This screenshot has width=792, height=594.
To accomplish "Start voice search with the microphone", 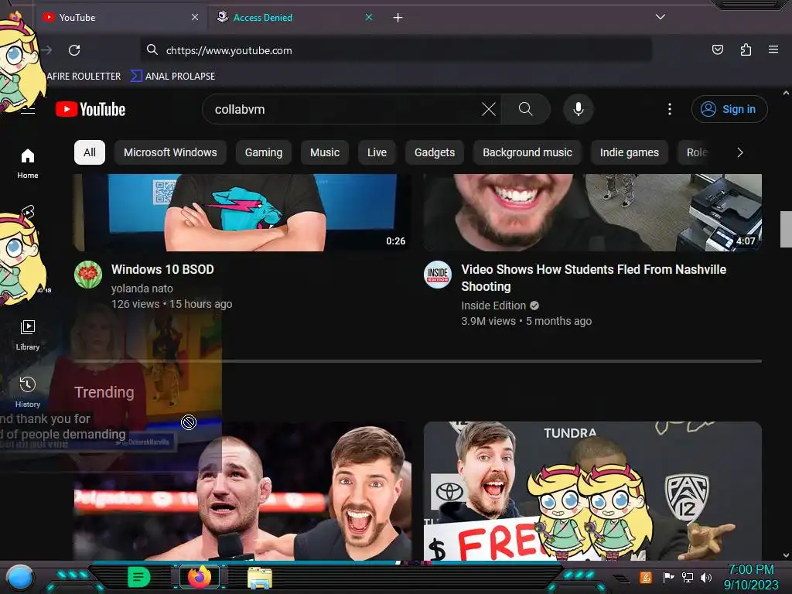I will (x=579, y=109).
